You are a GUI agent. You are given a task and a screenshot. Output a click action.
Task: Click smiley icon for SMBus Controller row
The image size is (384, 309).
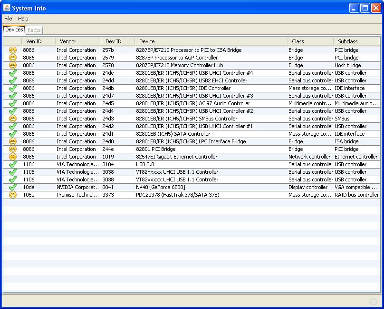[x=13, y=119]
